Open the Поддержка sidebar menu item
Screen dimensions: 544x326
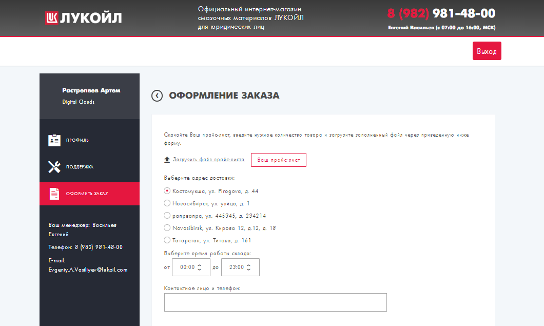89,167
